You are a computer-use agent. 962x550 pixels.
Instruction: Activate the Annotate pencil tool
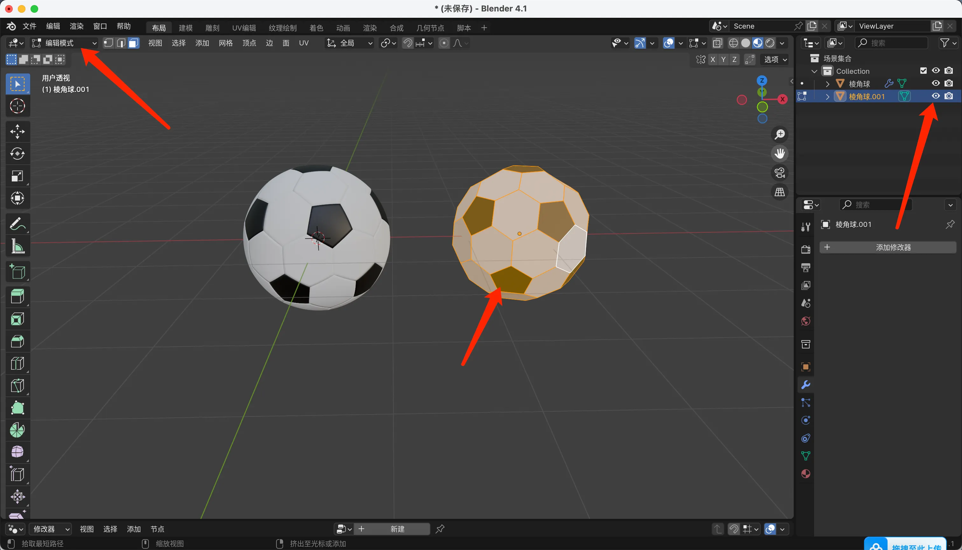pyautogui.click(x=17, y=224)
